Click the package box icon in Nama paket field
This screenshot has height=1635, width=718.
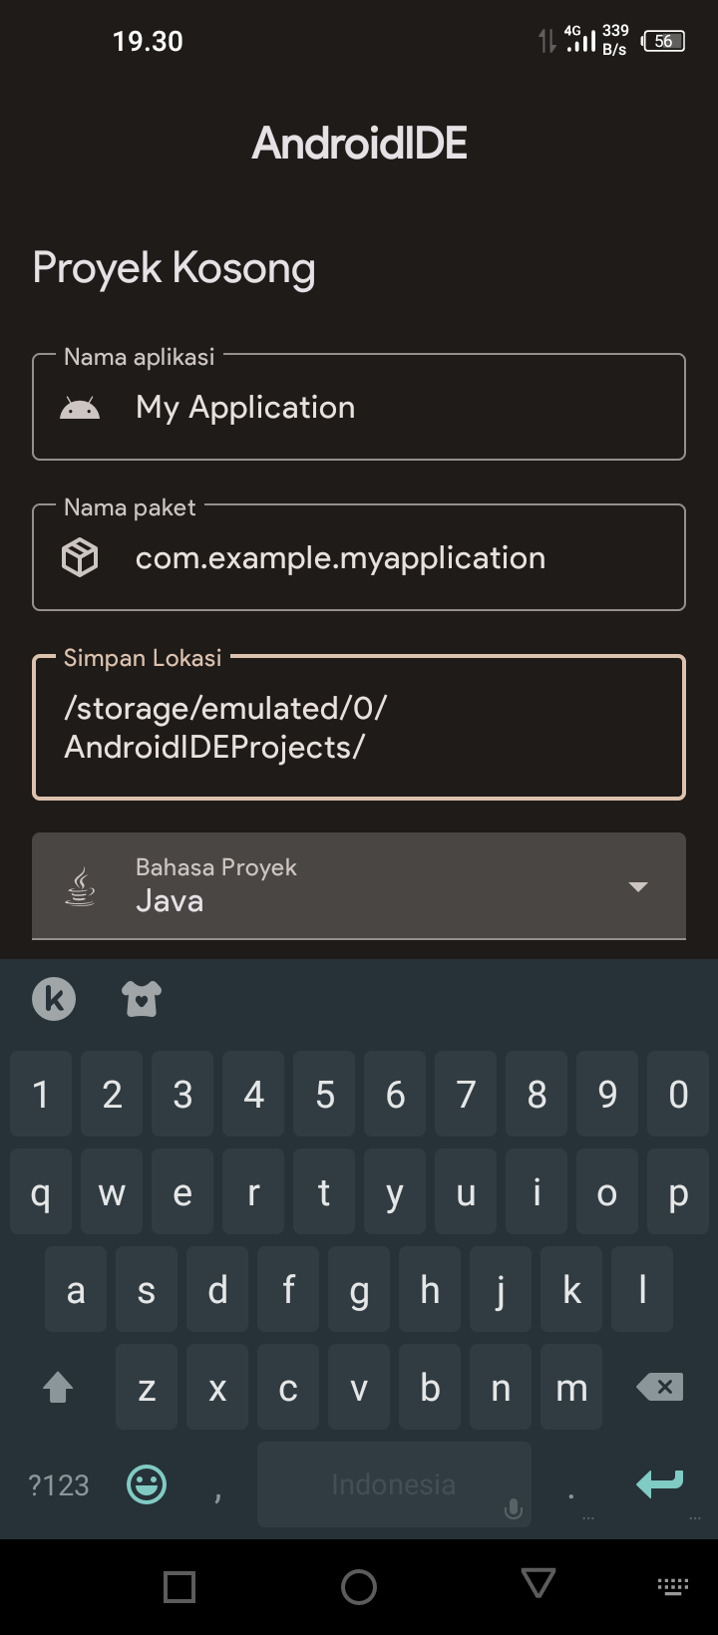80,557
